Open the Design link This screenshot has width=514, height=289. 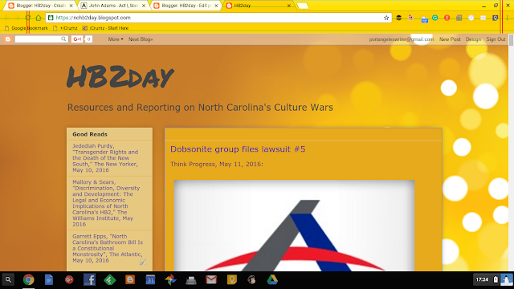pos(473,39)
